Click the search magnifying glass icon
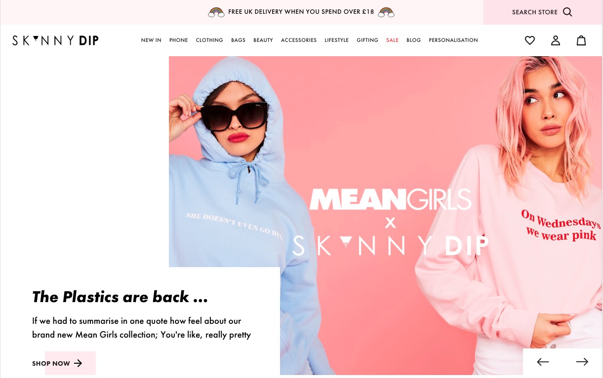The image size is (603, 378). point(567,12)
